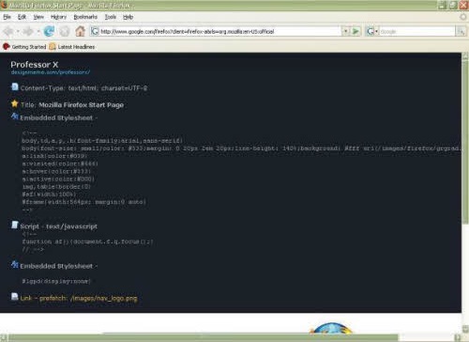Select the Mozilla Firefox Start Page title text
This screenshot has width=469, height=342.
click(82, 105)
